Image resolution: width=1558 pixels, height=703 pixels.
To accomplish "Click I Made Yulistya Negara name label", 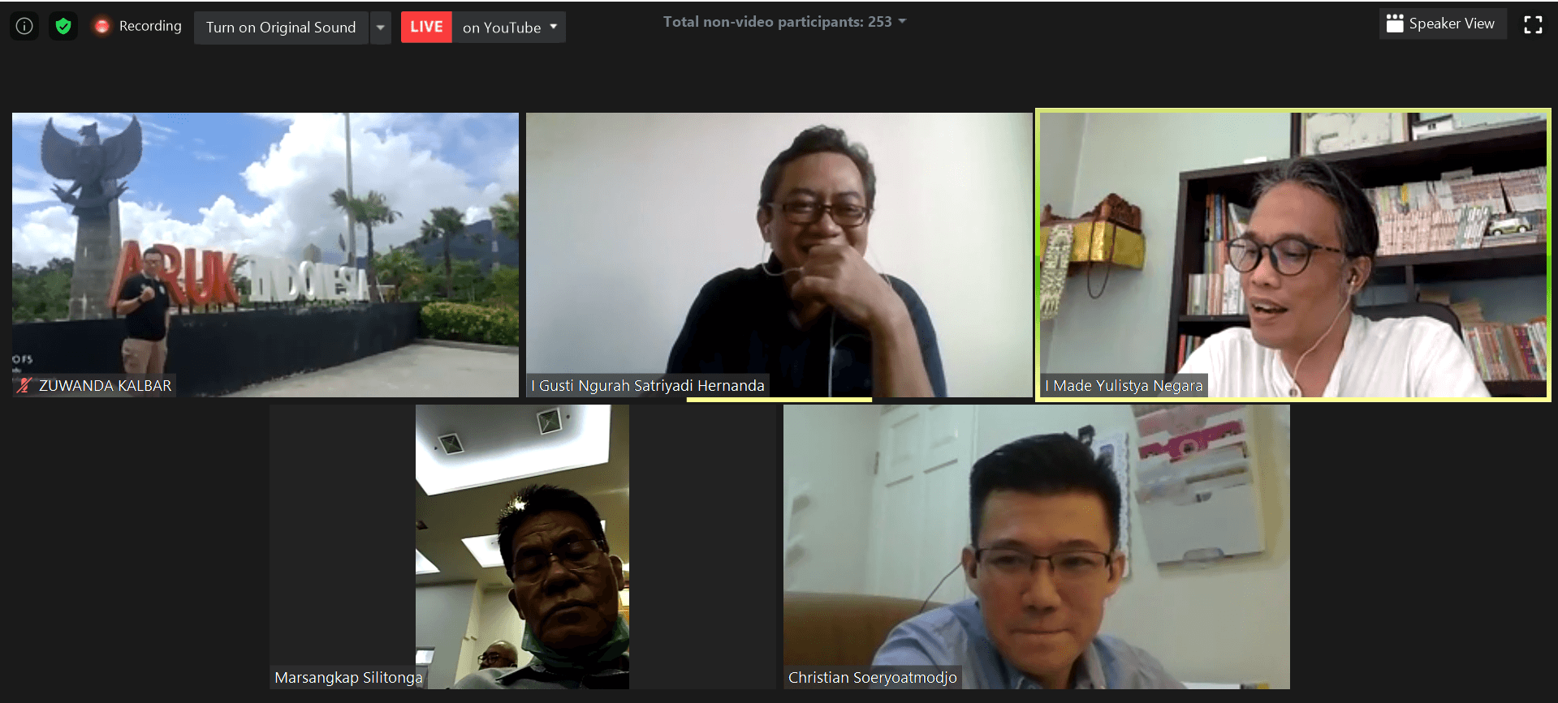I will (1124, 386).
